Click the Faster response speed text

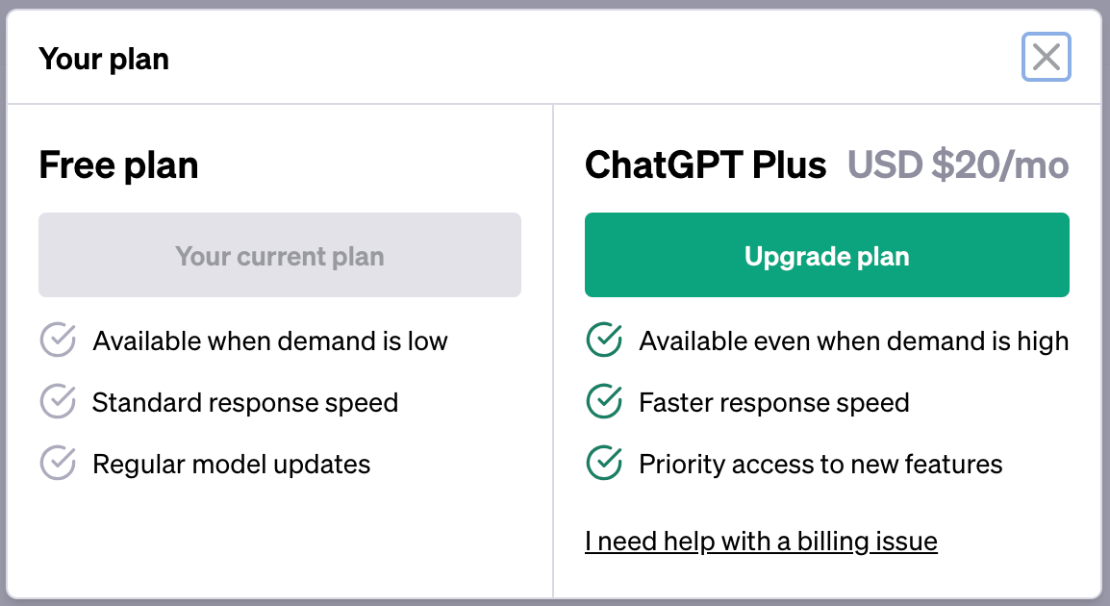[x=773, y=402]
